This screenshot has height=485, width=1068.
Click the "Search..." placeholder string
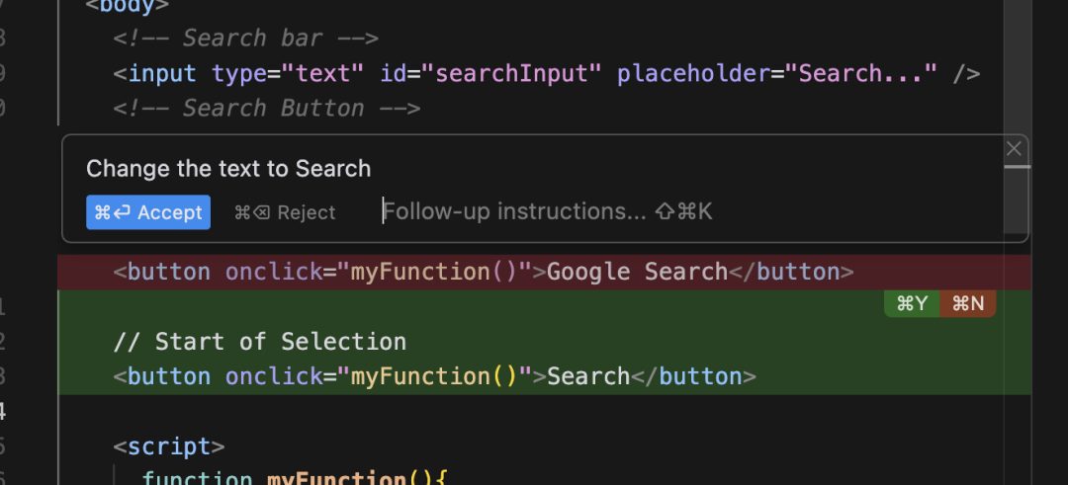[867, 73]
